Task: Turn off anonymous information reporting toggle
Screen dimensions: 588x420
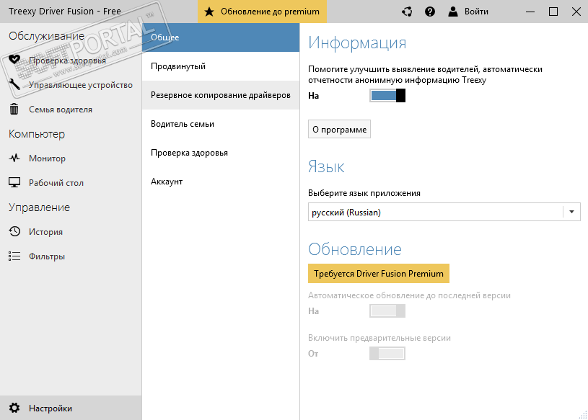Action: [387, 95]
